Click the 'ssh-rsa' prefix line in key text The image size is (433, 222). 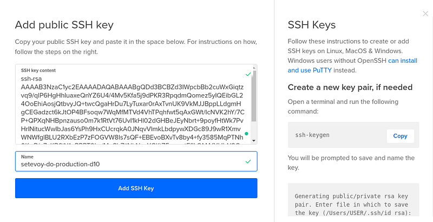(31, 79)
